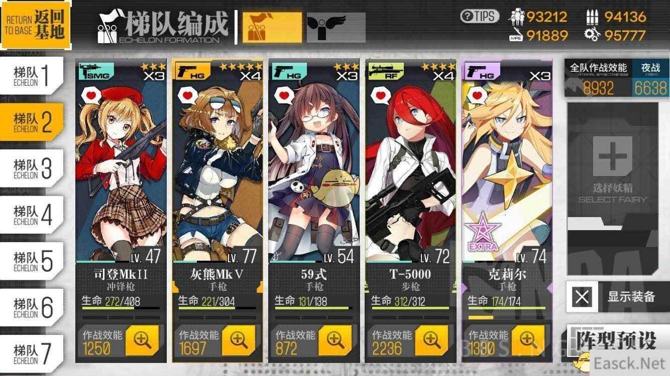The height and width of the screenshot is (376, 670).
Task: Return to base with 返回基地 button
Action: coord(35,25)
